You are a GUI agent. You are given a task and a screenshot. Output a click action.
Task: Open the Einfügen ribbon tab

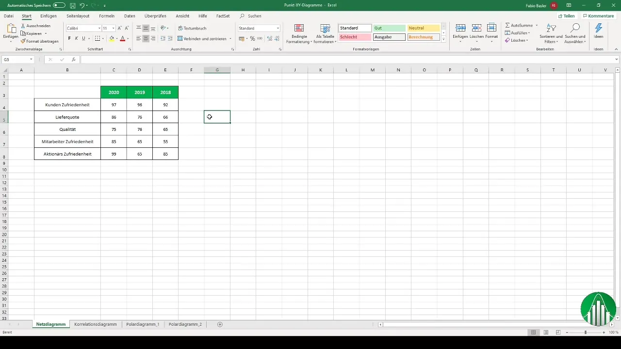coord(49,16)
